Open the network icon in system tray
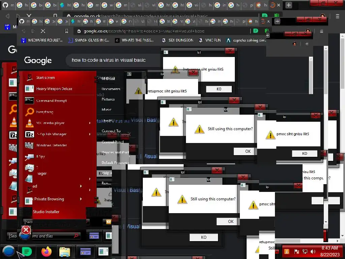The width and height of the screenshot is (345, 259). 305,251
